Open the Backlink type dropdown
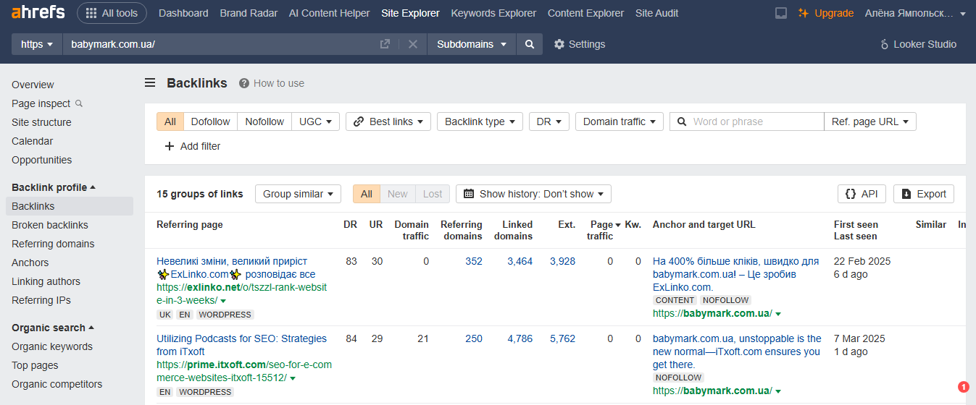 pyautogui.click(x=480, y=121)
